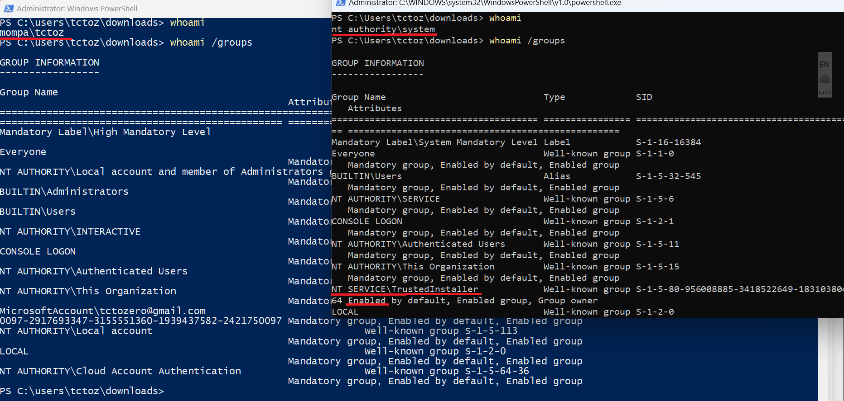This screenshot has height=401, width=844.
Task: Click the 'MicrosoftAccount\tctozero@gmail.com' row
Action: [x=103, y=311]
